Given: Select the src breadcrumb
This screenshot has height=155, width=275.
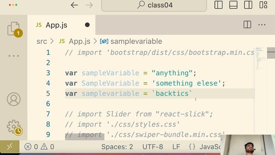Looking at the screenshot, I should (42, 41).
